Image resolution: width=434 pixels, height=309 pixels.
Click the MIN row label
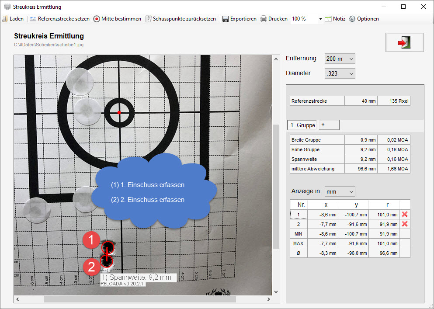(x=299, y=234)
